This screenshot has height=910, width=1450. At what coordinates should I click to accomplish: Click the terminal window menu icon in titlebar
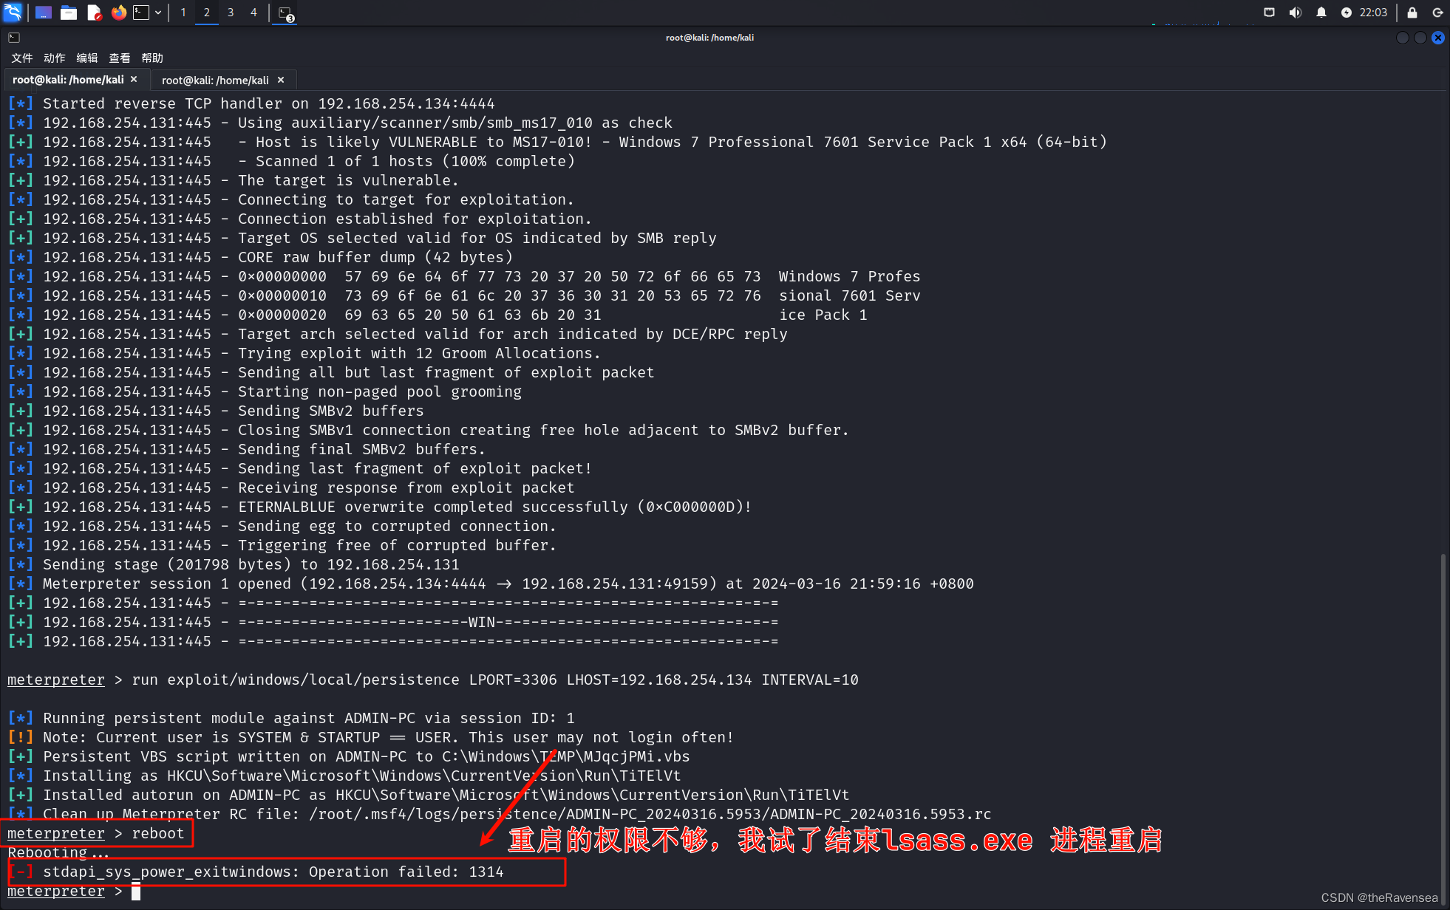(14, 38)
